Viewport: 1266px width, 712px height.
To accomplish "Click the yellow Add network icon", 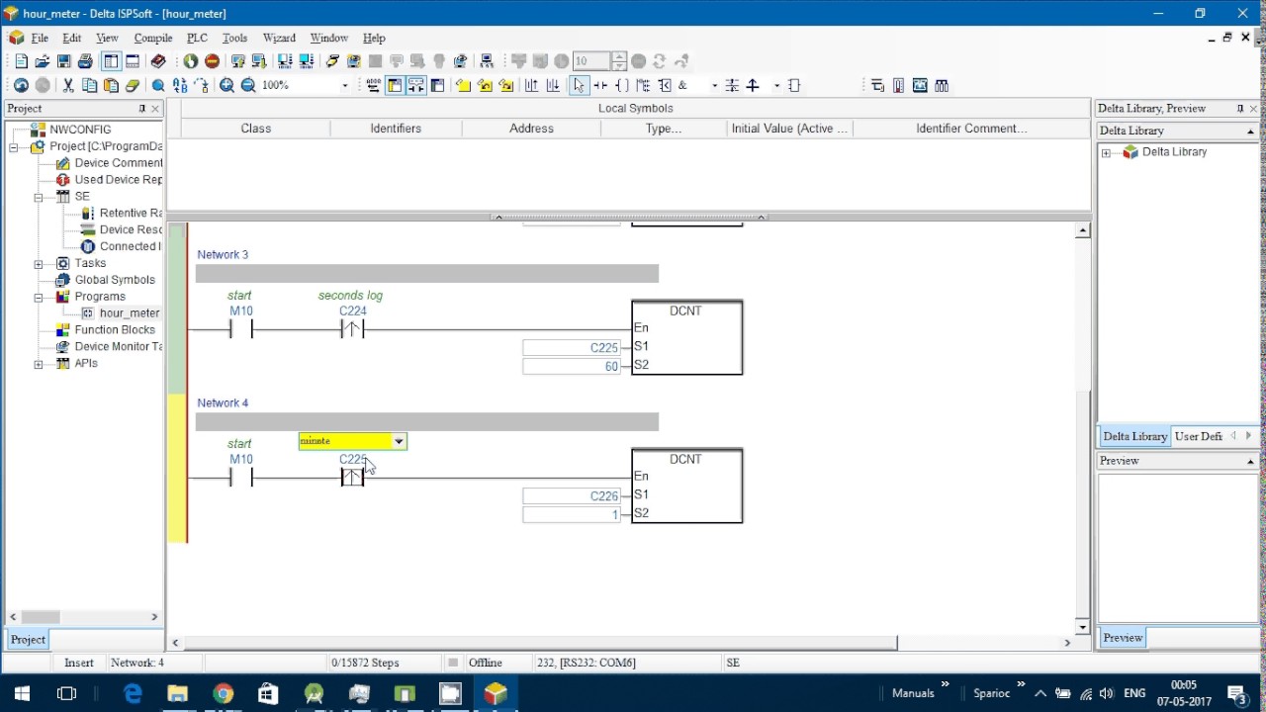I will click(x=463, y=86).
